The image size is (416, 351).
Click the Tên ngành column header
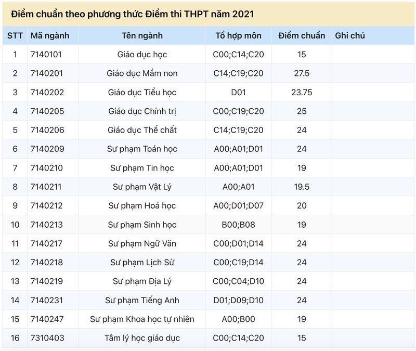(142, 35)
